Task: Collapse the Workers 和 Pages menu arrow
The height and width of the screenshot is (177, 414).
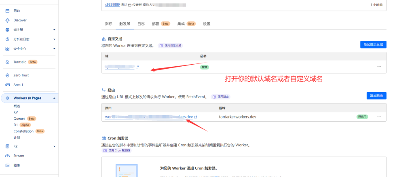Action: tap(54, 98)
